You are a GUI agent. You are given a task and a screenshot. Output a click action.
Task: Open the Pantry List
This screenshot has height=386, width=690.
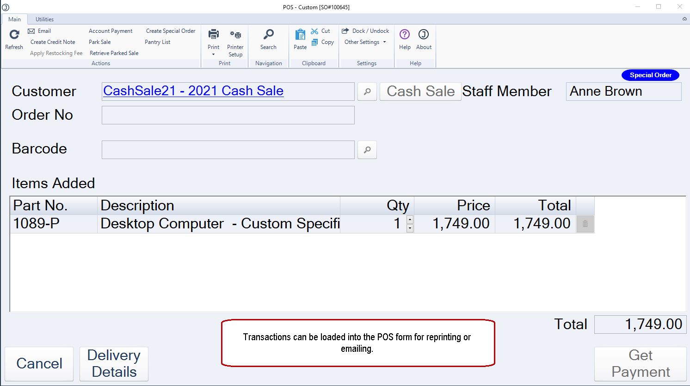pyautogui.click(x=157, y=42)
